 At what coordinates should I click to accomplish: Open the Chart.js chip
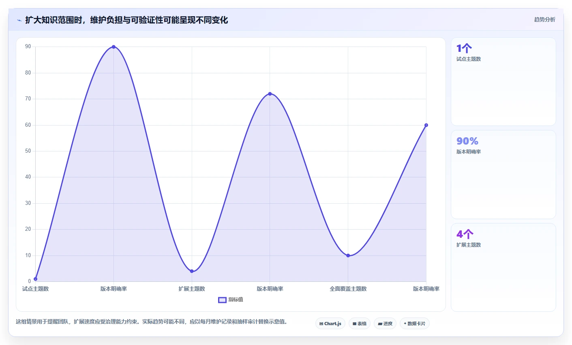point(330,324)
